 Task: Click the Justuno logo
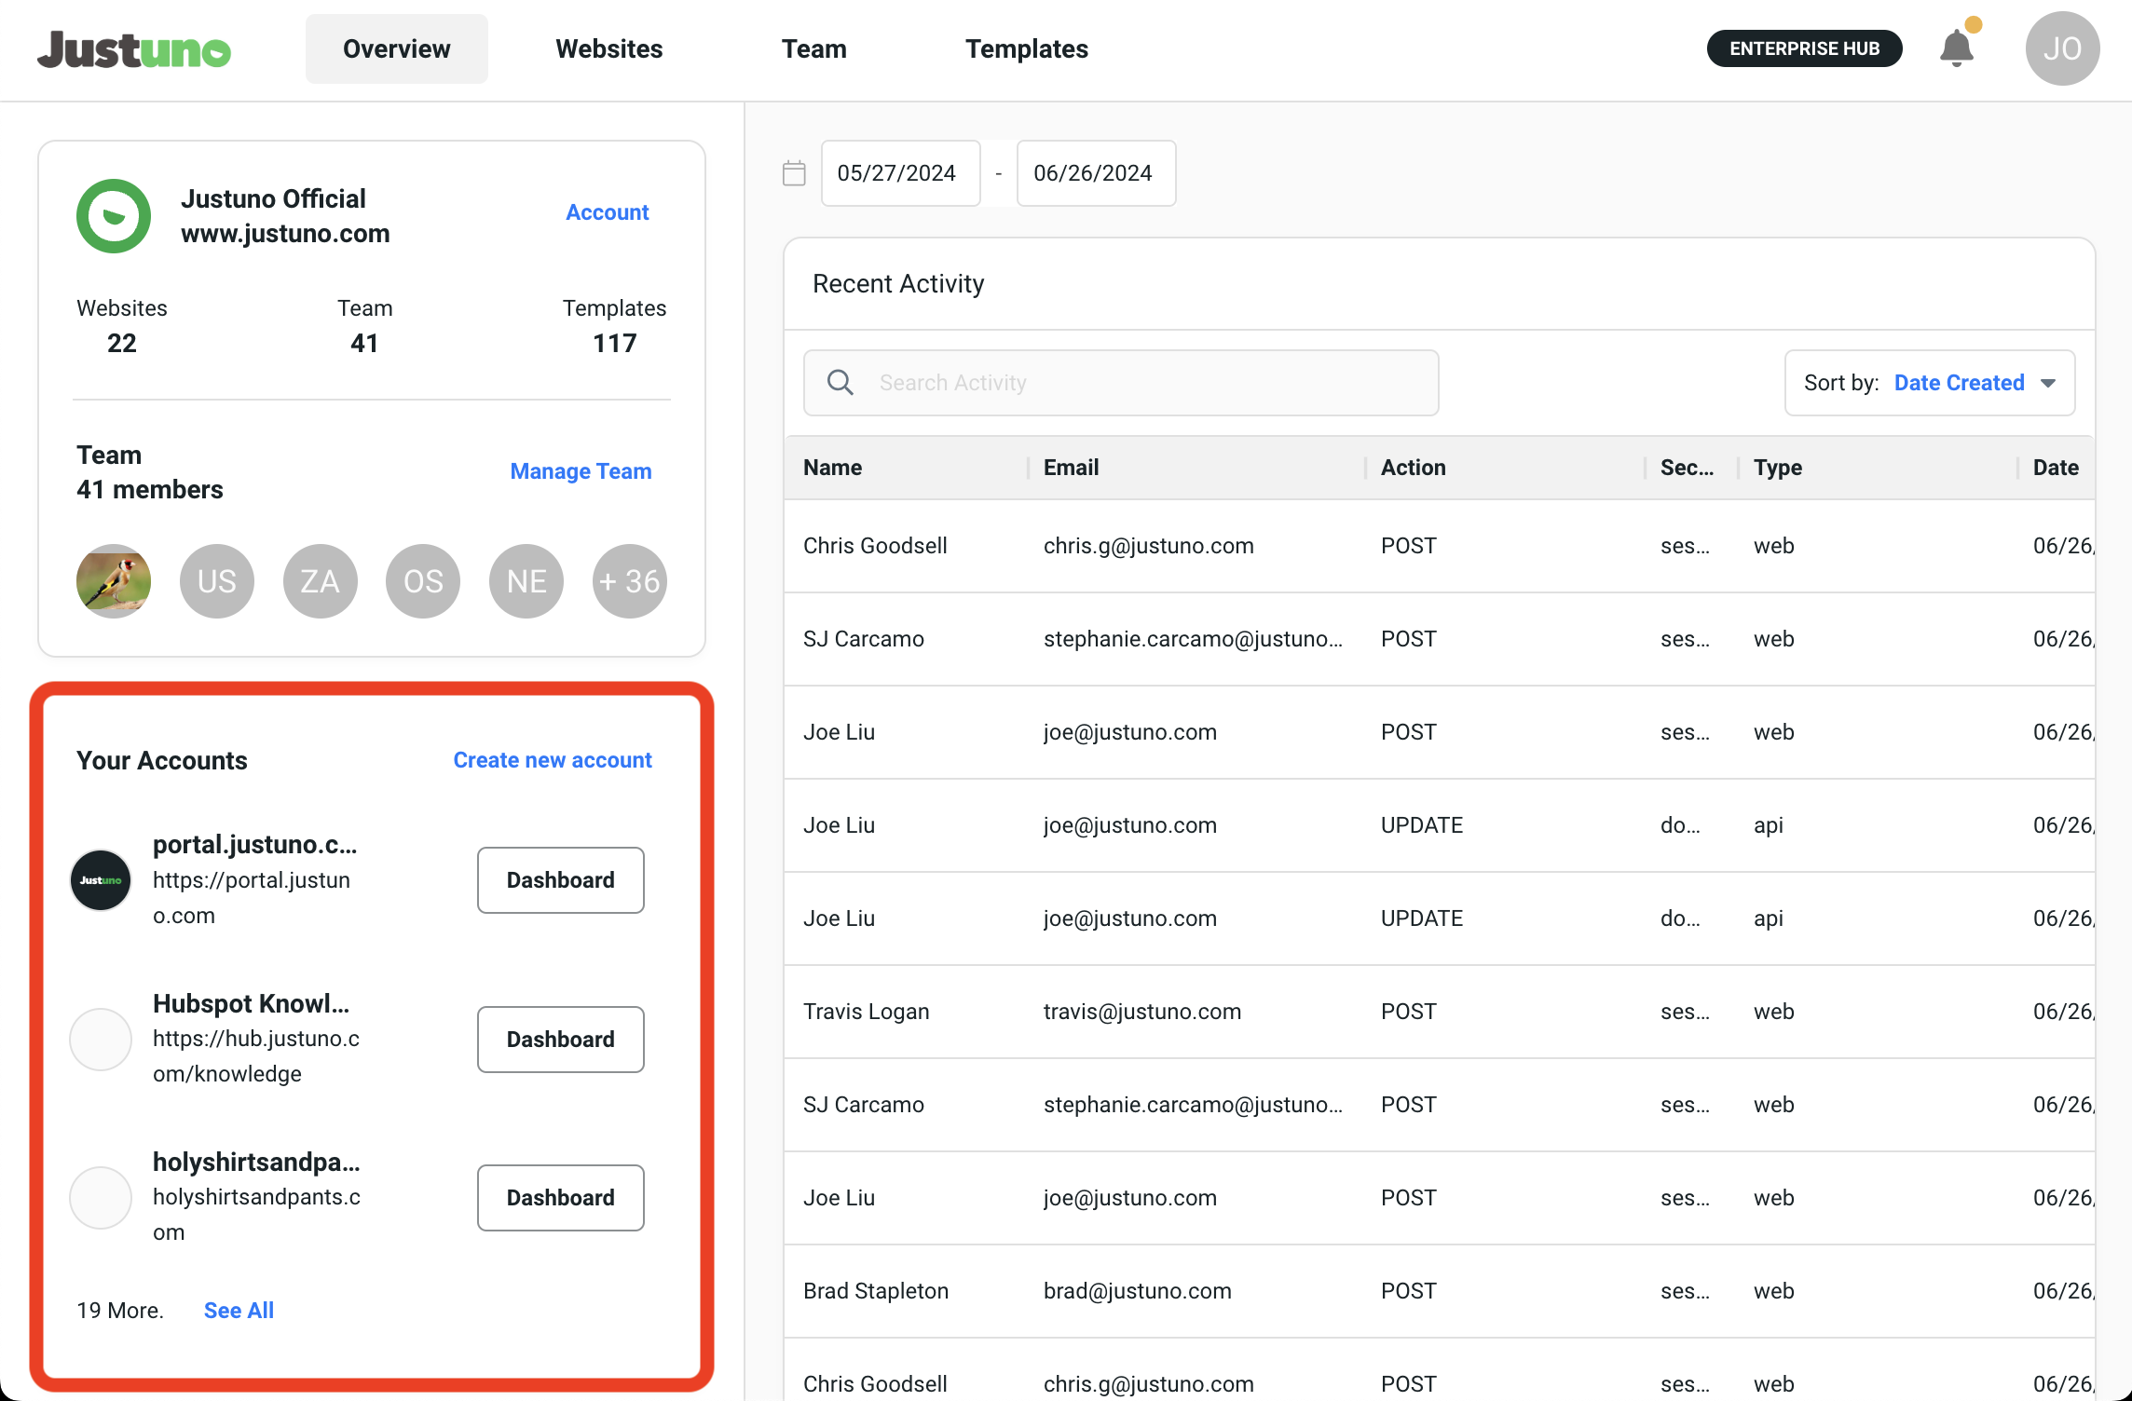pyautogui.click(x=134, y=49)
